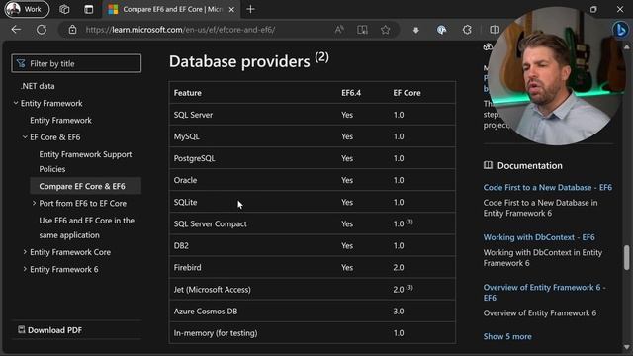Click scrollbar down arrow
Image resolution: width=633 pixels, height=356 pixels.
pyautogui.click(x=626, y=347)
